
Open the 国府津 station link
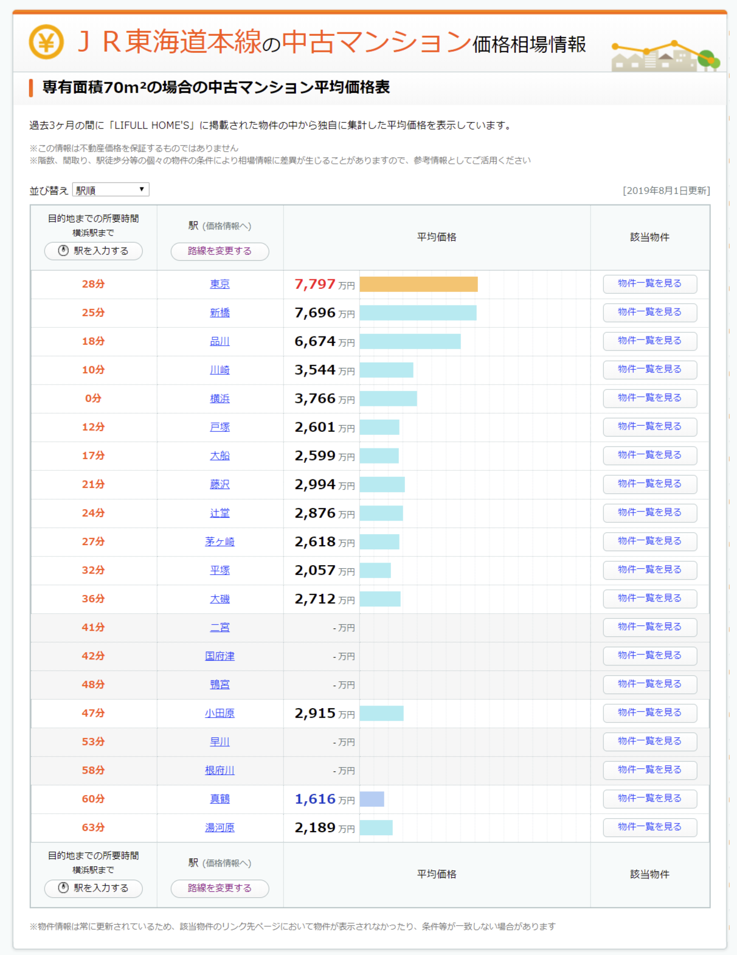[220, 656]
